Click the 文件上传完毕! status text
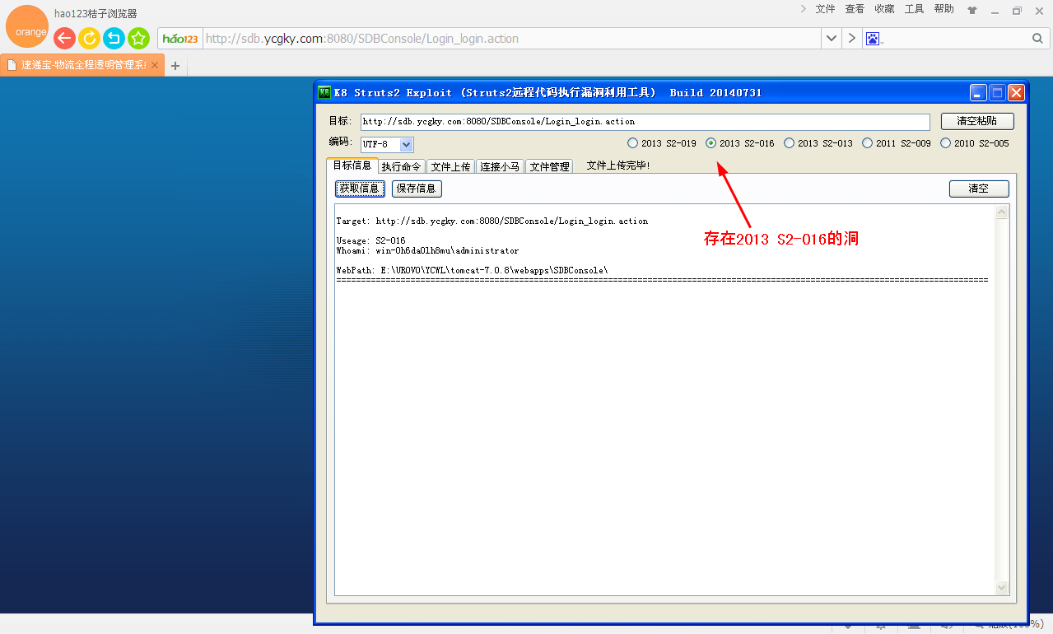 click(x=618, y=165)
